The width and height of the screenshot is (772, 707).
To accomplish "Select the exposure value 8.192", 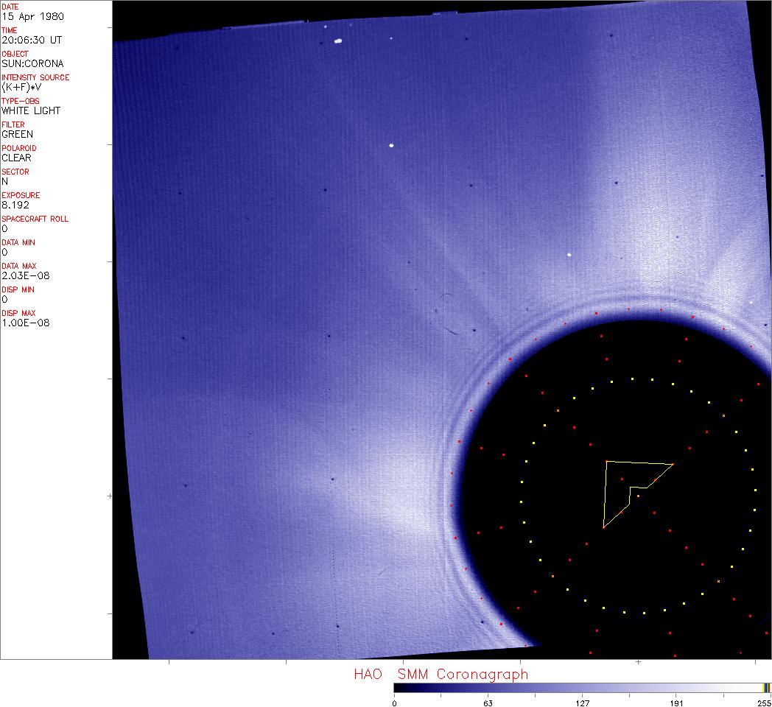I will click(x=15, y=205).
